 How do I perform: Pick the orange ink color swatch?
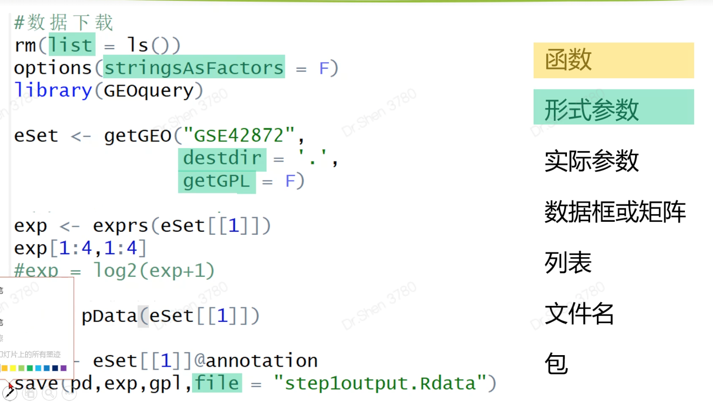(x=4, y=368)
